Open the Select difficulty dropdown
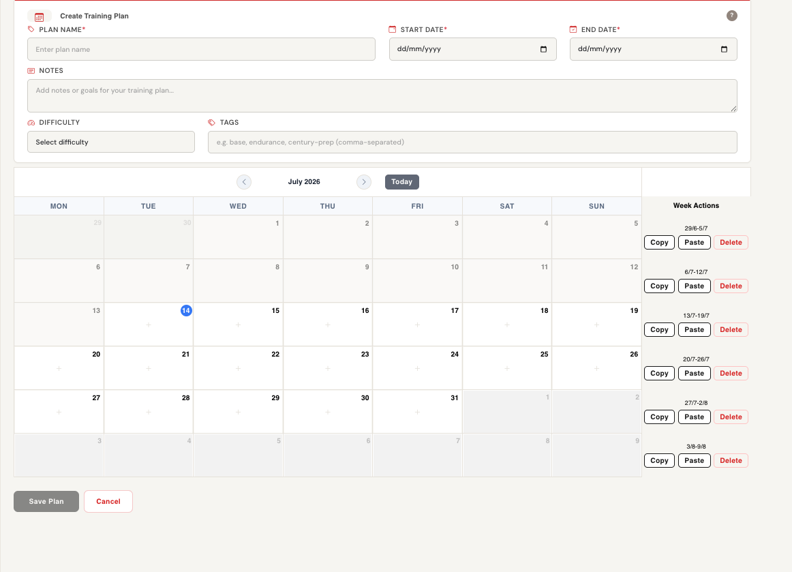Image resolution: width=792 pixels, height=572 pixels. (110, 142)
